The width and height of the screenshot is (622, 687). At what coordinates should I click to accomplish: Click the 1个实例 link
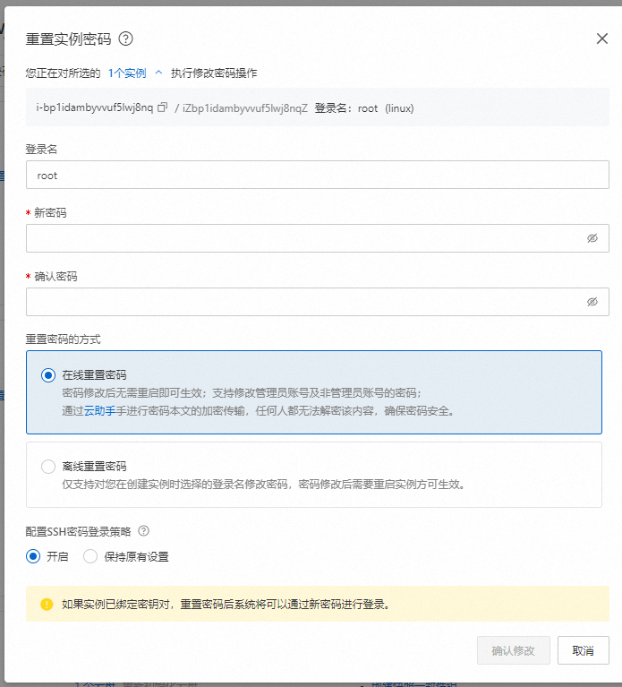coord(127,73)
